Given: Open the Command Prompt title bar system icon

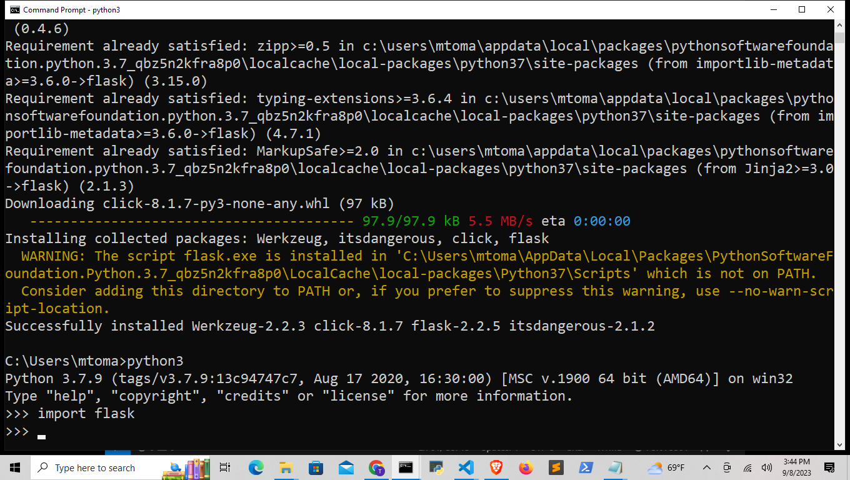Looking at the screenshot, I should [x=14, y=9].
